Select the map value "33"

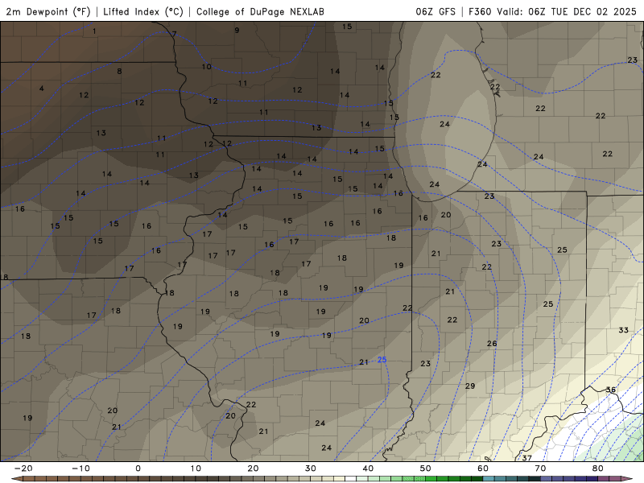pos(623,330)
